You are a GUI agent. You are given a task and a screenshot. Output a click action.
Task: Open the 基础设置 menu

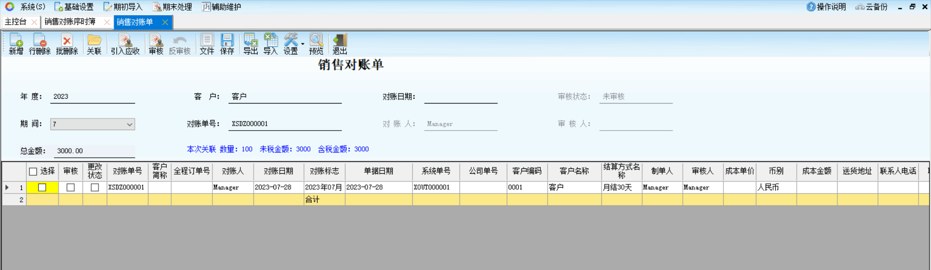74,7
